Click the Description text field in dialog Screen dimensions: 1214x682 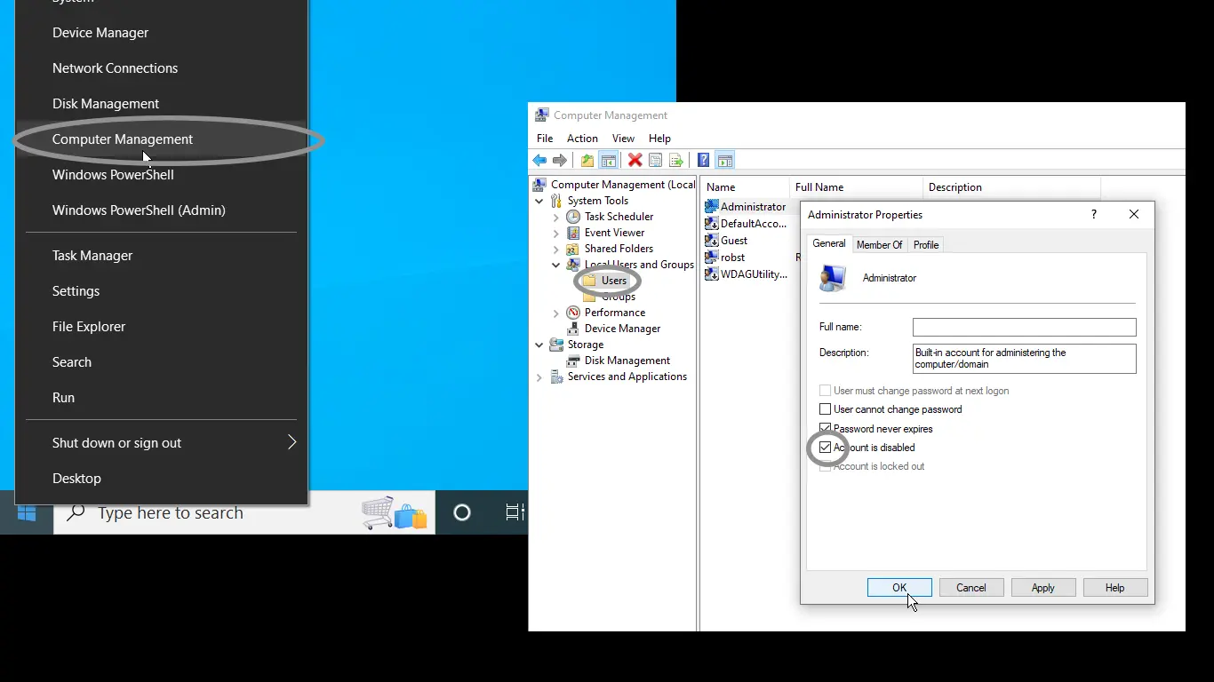point(1024,359)
